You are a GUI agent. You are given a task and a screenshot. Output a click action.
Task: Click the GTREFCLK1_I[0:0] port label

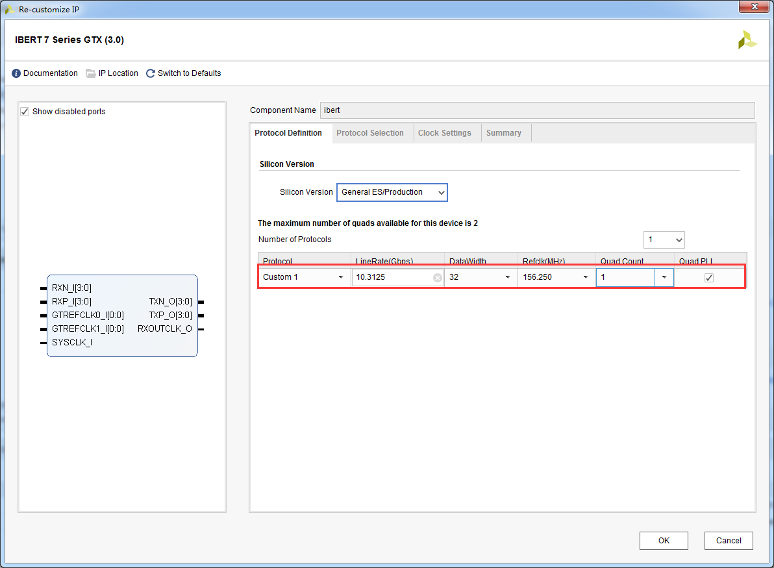[88, 328]
